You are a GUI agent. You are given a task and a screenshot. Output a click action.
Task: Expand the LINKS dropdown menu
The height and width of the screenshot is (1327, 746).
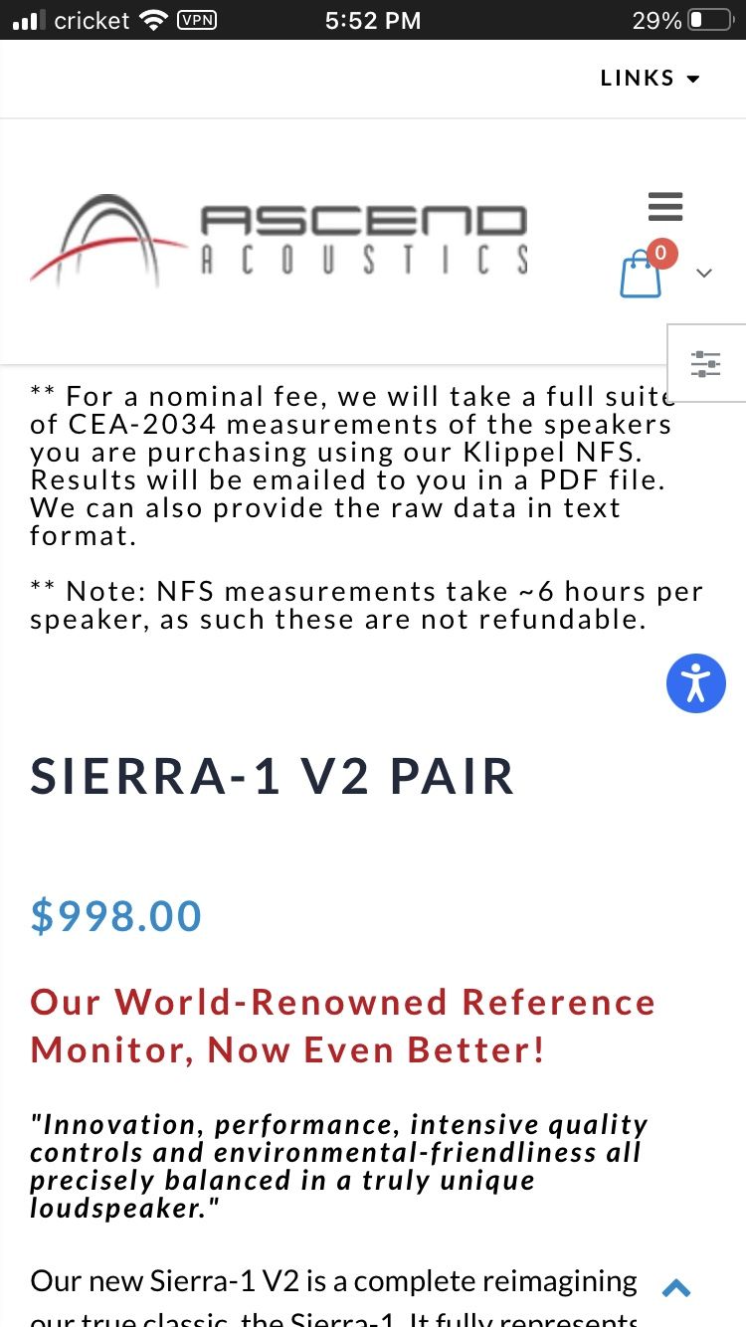click(x=651, y=79)
